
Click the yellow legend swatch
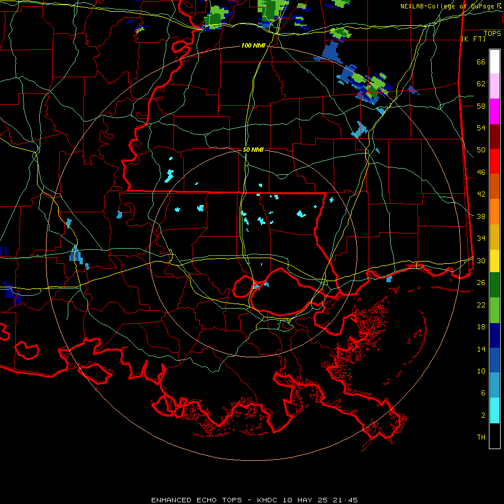(494, 261)
